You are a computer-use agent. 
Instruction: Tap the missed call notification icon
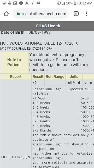click(x=27, y=3)
